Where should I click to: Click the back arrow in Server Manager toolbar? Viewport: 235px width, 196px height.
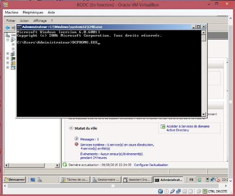[x=8, y=28]
